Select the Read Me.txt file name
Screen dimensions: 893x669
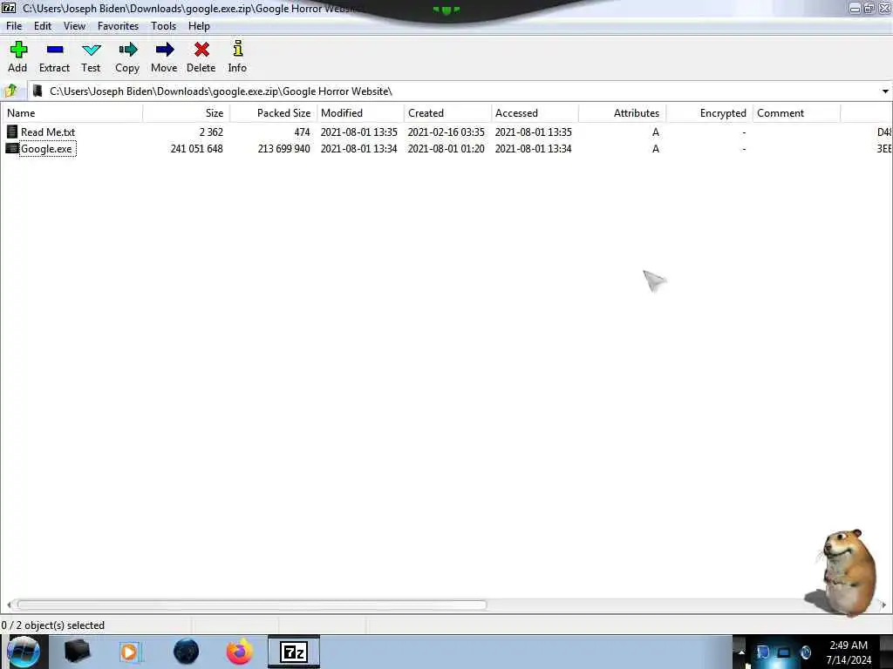[48, 132]
